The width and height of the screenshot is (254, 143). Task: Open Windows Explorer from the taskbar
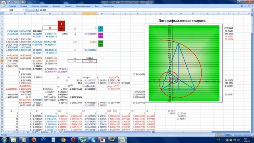(x=13, y=140)
